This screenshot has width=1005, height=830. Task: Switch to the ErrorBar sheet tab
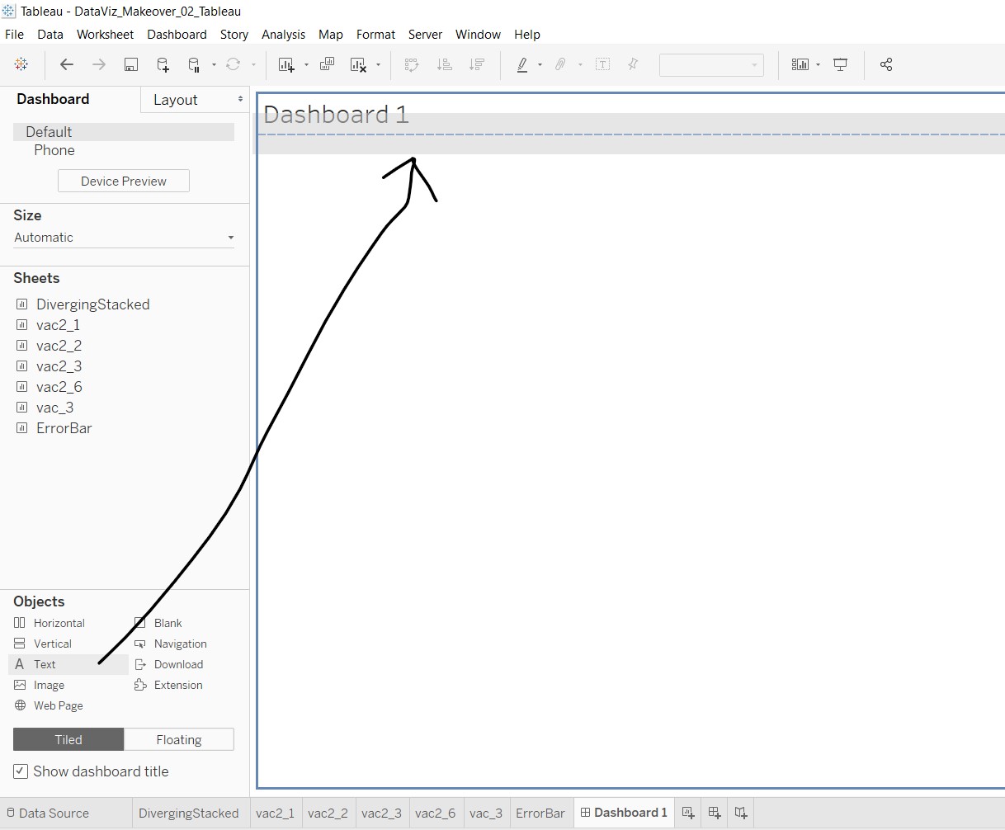pyautogui.click(x=540, y=813)
